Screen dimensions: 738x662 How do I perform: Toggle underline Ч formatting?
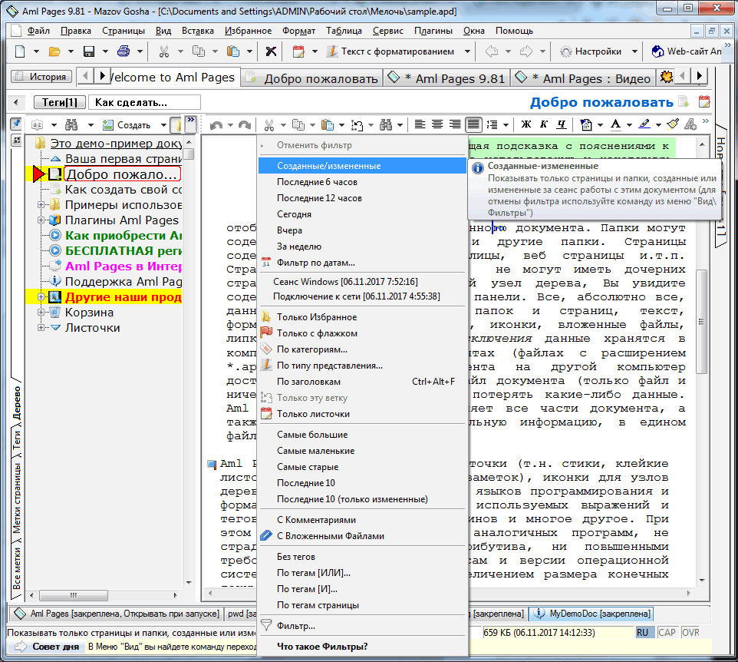pos(561,124)
